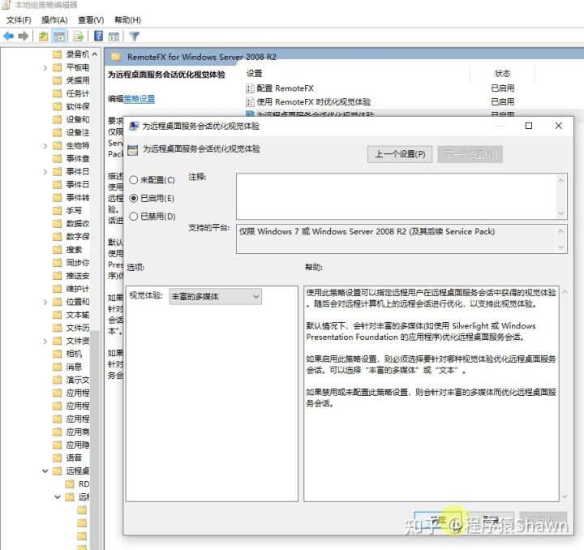Click the policy icon in the dialog header
Screen dimensions: 584x550
point(132,150)
